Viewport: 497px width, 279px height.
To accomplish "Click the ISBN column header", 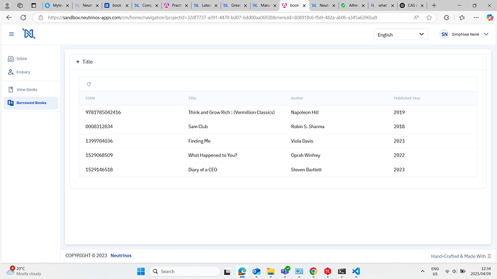I will tap(90, 98).
